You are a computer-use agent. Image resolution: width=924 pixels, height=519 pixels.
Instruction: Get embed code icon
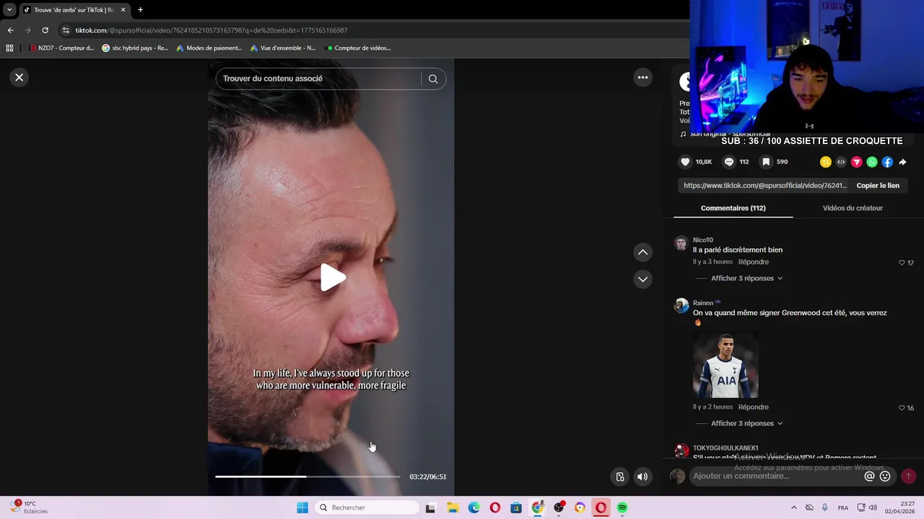[x=841, y=162]
